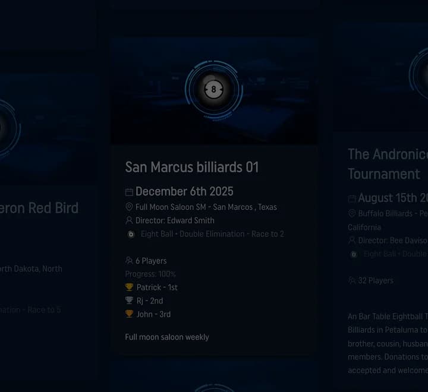This screenshot has width=428, height=392.
Task: Open the Andronico Tournament card title
Action: coord(388,164)
